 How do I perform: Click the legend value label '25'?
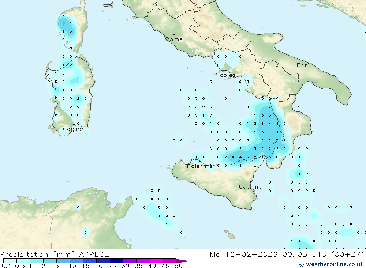(112, 266)
